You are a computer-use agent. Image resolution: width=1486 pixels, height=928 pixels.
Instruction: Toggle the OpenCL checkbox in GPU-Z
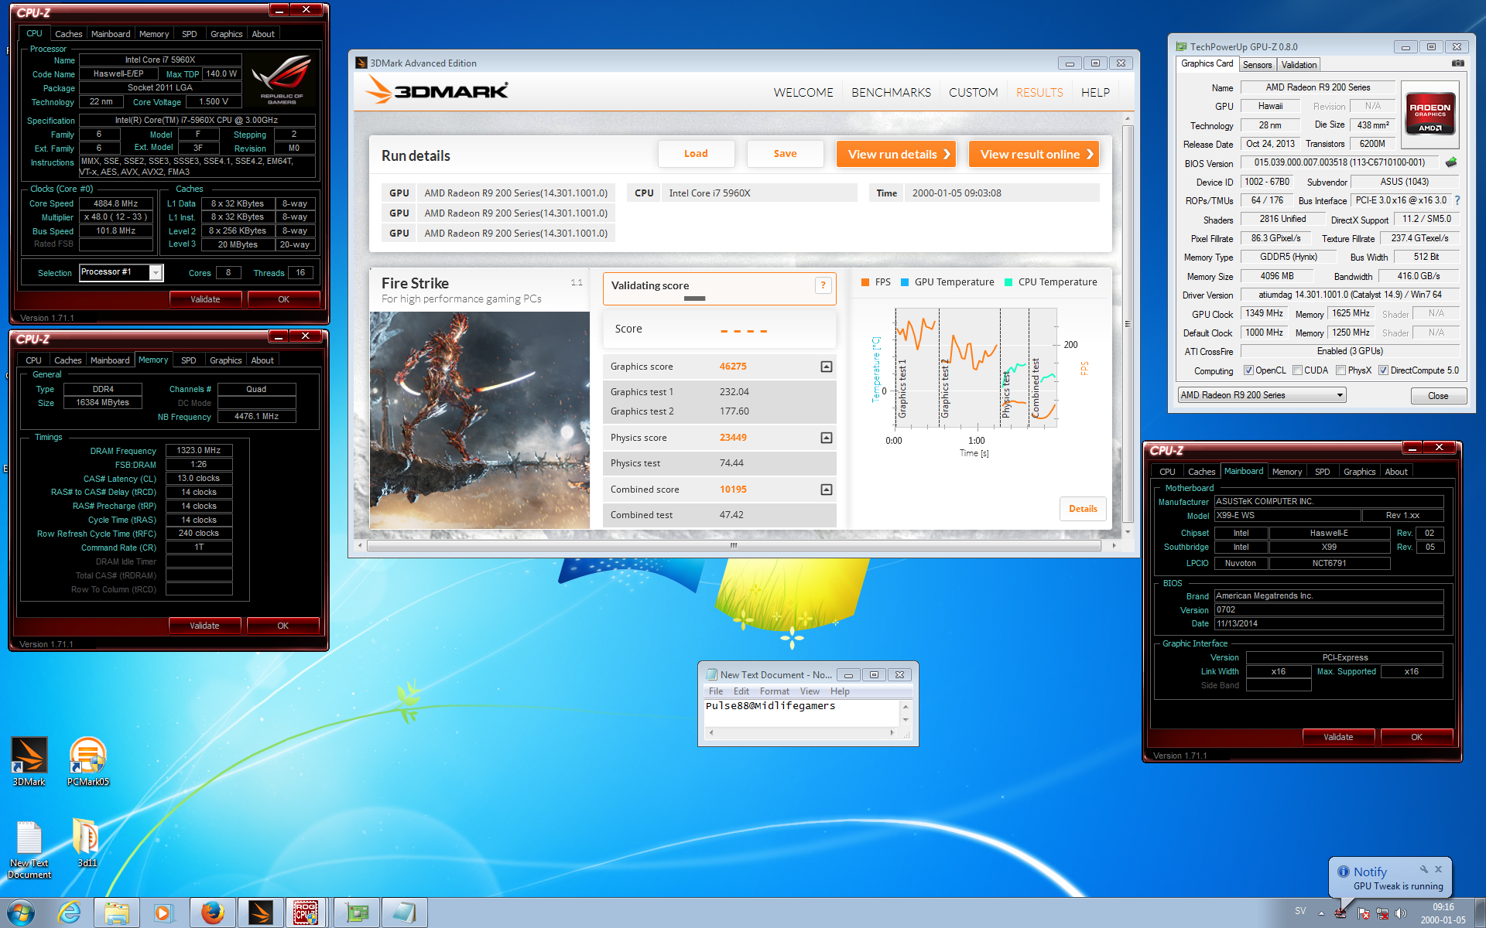pos(1248,370)
